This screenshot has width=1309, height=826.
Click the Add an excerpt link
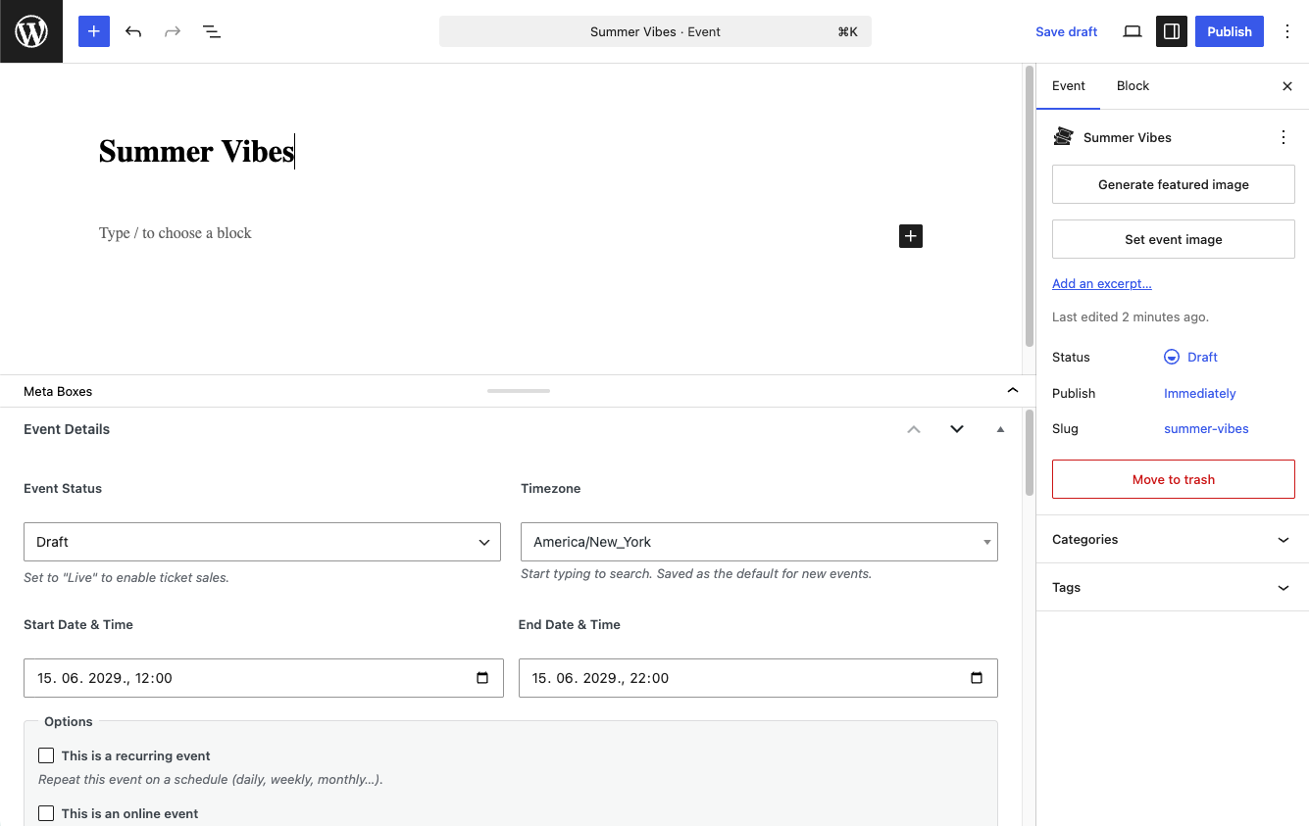point(1102,283)
